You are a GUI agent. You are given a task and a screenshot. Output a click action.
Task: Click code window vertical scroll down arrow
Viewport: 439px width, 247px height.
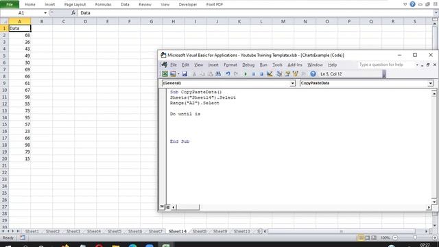pos(434,202)
